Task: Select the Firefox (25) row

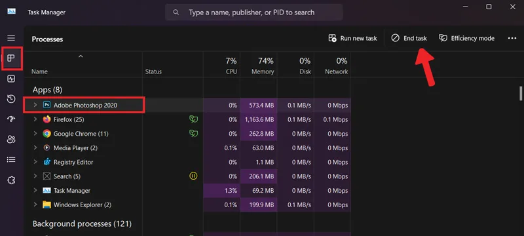Action: coord(187,119)
